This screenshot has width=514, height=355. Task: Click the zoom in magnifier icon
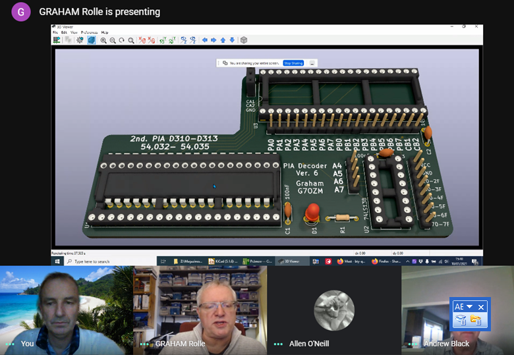[103, 40]
